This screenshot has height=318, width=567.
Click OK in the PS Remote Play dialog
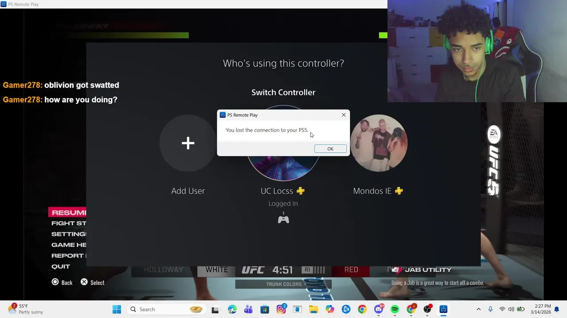(330, 149)
